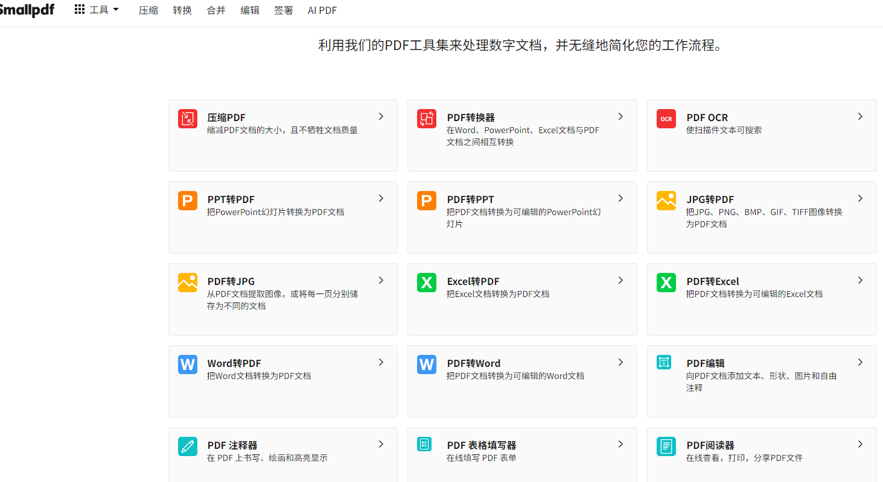883x482 pixels.
Task: Click the chevron arrow on PDF转Excel card
Action: click(860, 280)
